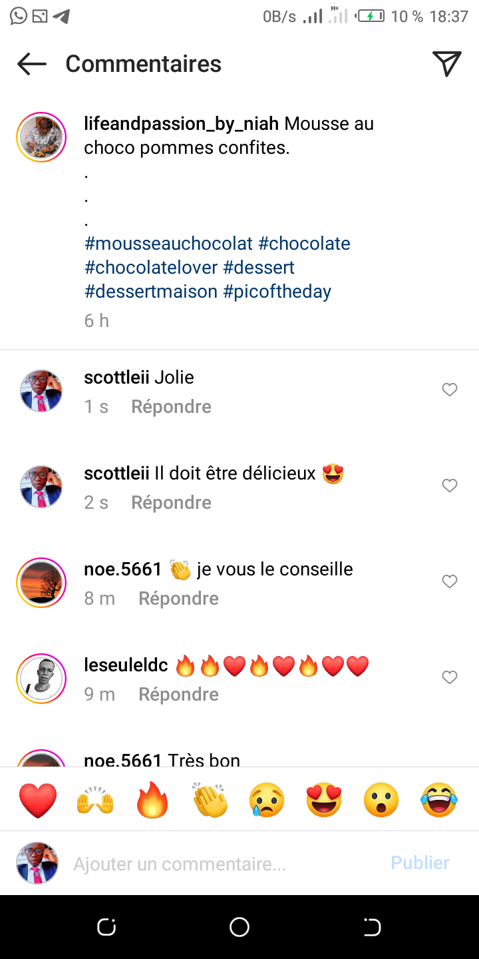479x959 pixels.
Task: Tap the back arrow in Commentaires header
Action: pyautogui.click(x=32, y=64)
